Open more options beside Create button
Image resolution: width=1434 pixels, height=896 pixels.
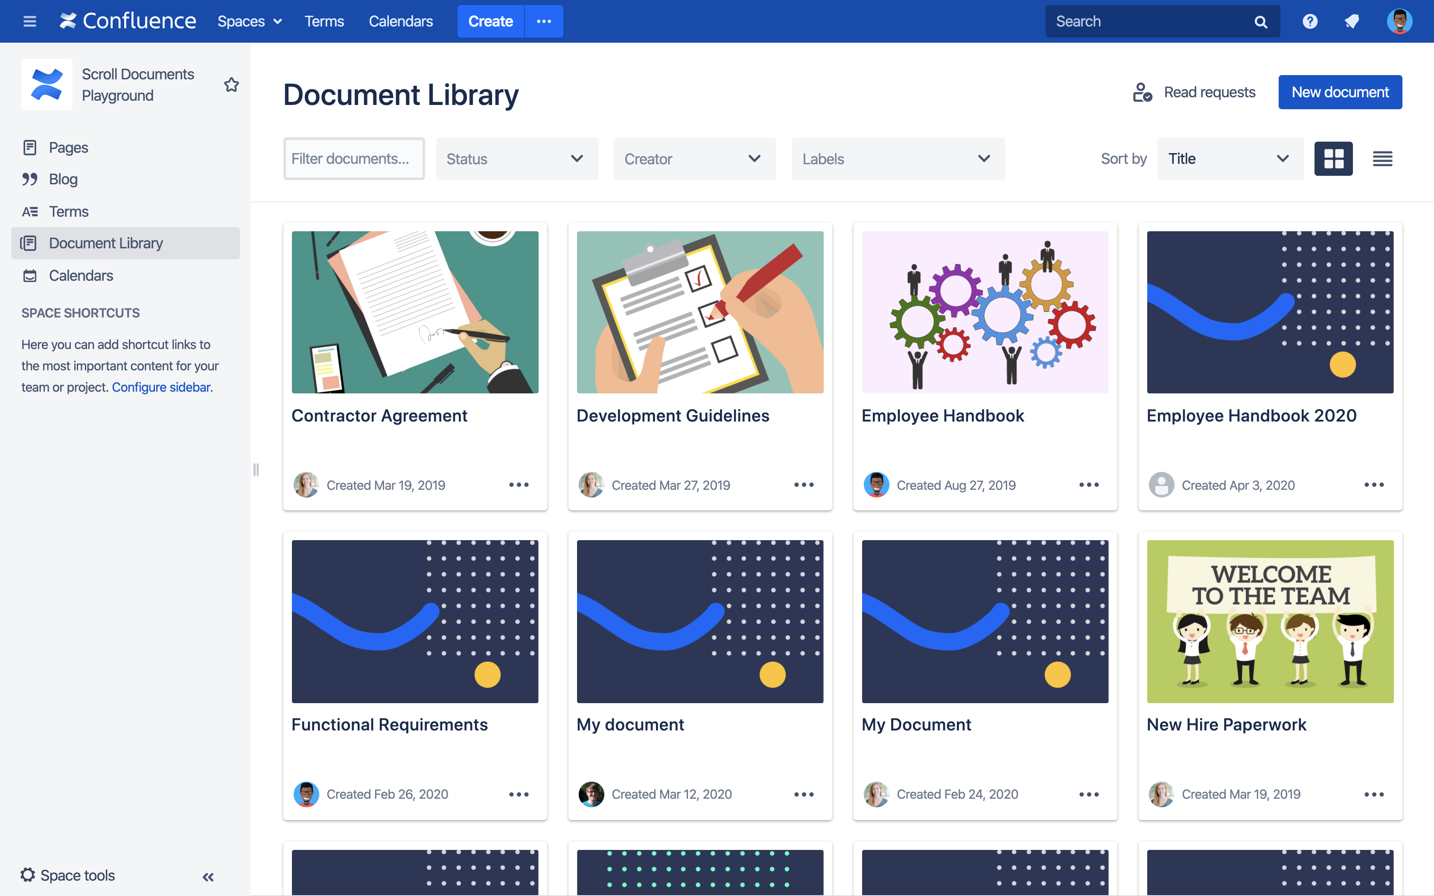543,21
